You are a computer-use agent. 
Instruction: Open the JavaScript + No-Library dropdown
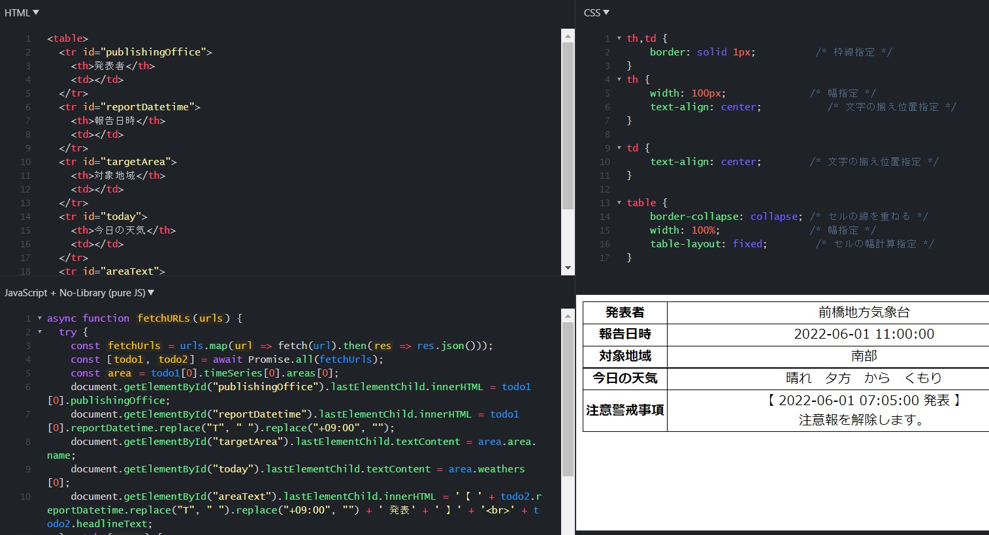(79, 293)
